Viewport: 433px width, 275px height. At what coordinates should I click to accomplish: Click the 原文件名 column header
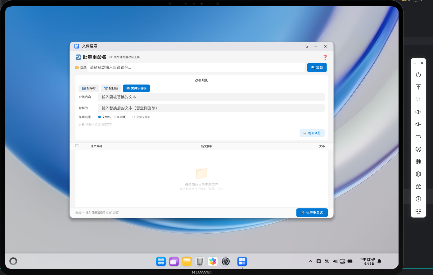point(96,146)
